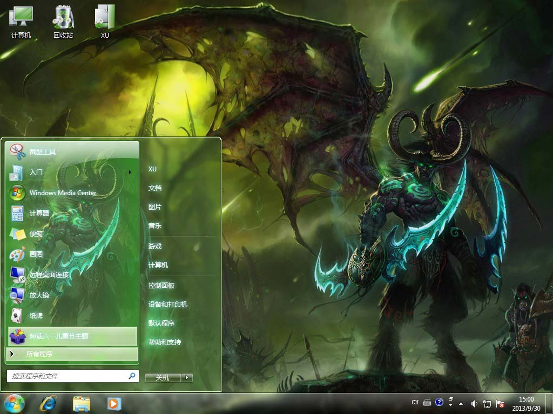553x414 pixels.
Task: Click the search programs and files box
Action: click(x=68, y=376)
